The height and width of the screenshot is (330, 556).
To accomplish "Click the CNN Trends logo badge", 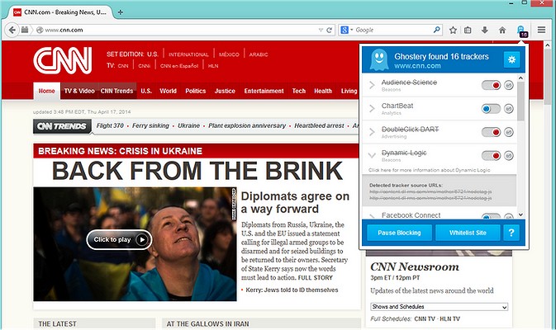I will (62, 126).
